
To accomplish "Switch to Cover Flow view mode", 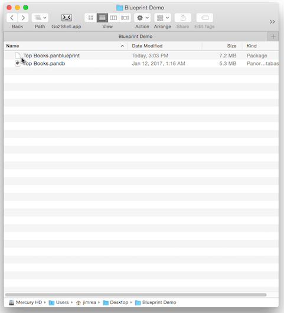I will [x=125, y=18].
